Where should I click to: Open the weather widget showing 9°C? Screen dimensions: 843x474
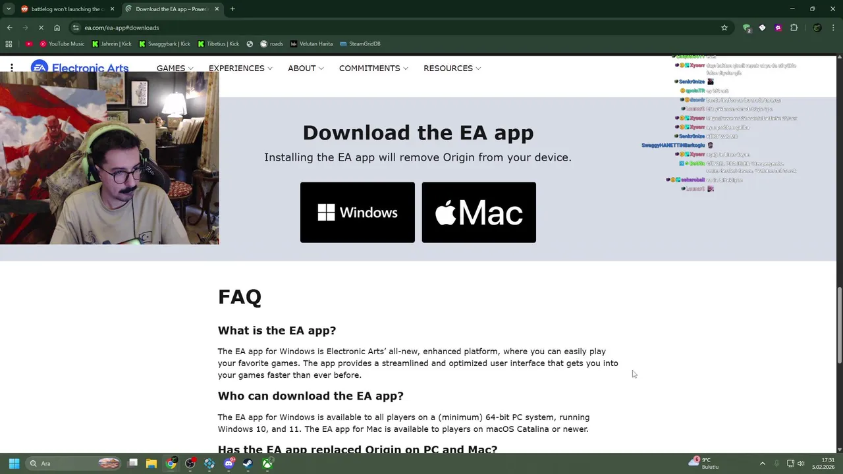pos(705,463)
